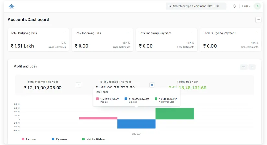The image size is (267, 145).
Task: Click the user avatar 'A'
Action: [x=257, y=6]
